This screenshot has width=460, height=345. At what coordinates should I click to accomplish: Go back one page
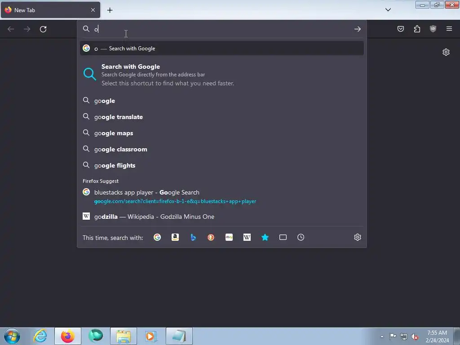(11, 29)
